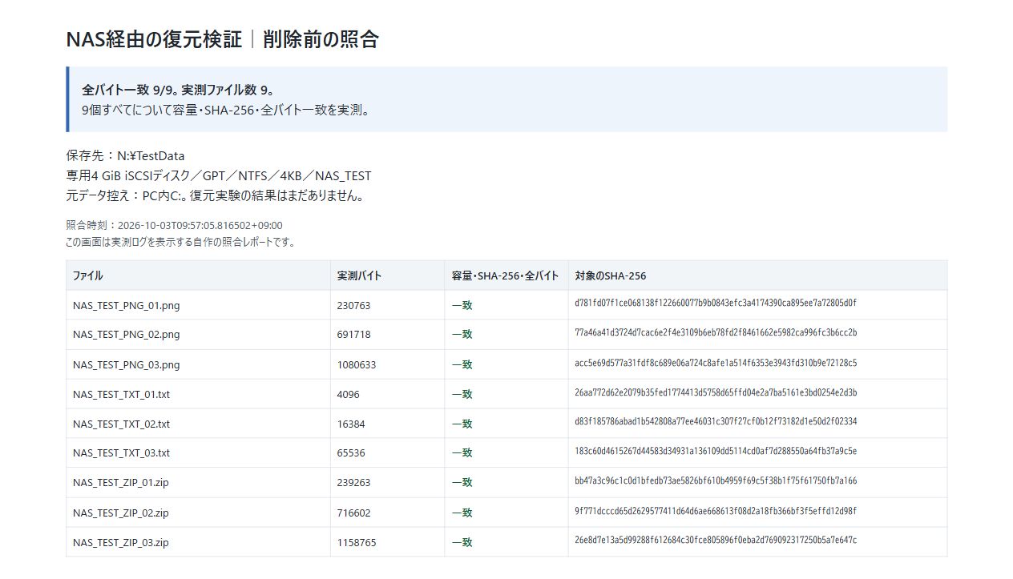Click the heading 'NAS経由の復元検証｜削除前の照合'
The width and height of the screenshot is (1013, 579).
coord(222,39)
